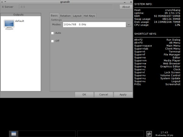Viewport: 183px width, 137px height.
Task: Open the Modes dropdown arrow
Action: click(129, 24)
